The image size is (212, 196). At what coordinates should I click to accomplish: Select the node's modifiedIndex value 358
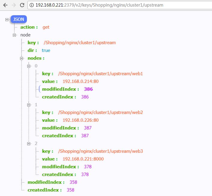(73, 182)
